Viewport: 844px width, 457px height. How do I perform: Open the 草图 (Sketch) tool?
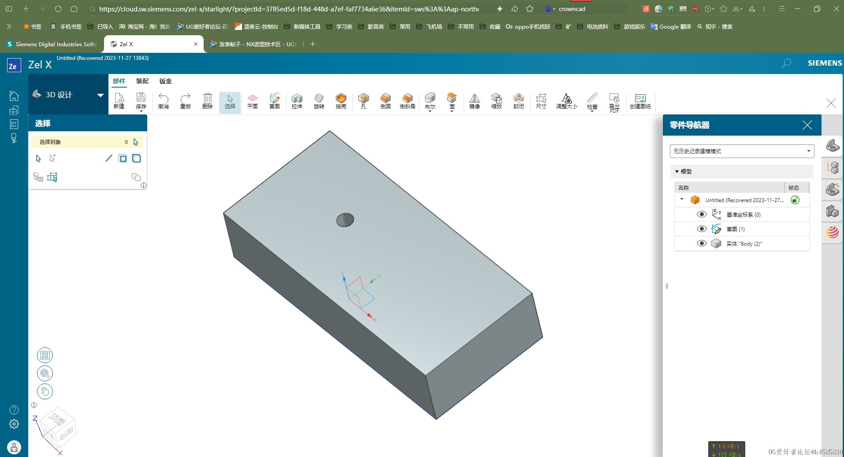coord(275,101)
